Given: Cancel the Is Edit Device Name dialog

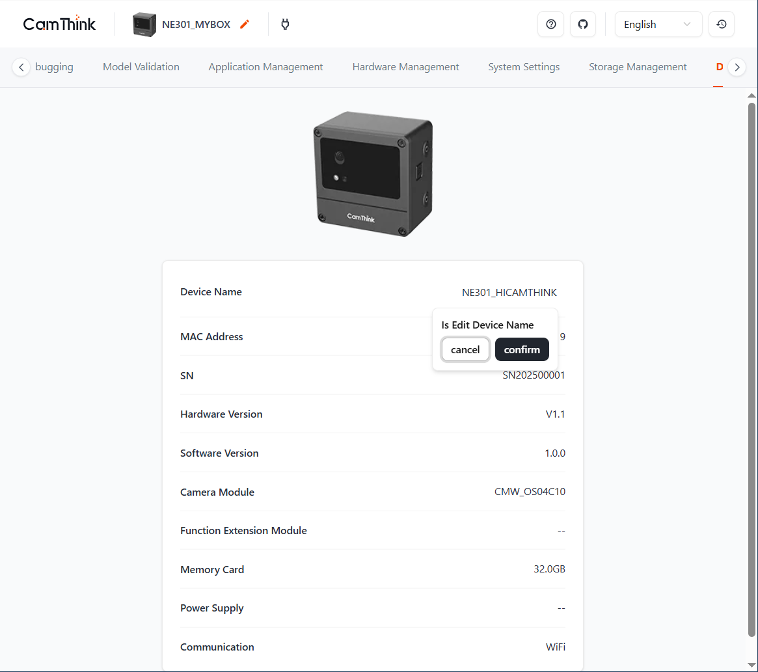Looking at the screenshot, I should click(x=465, y=349).
